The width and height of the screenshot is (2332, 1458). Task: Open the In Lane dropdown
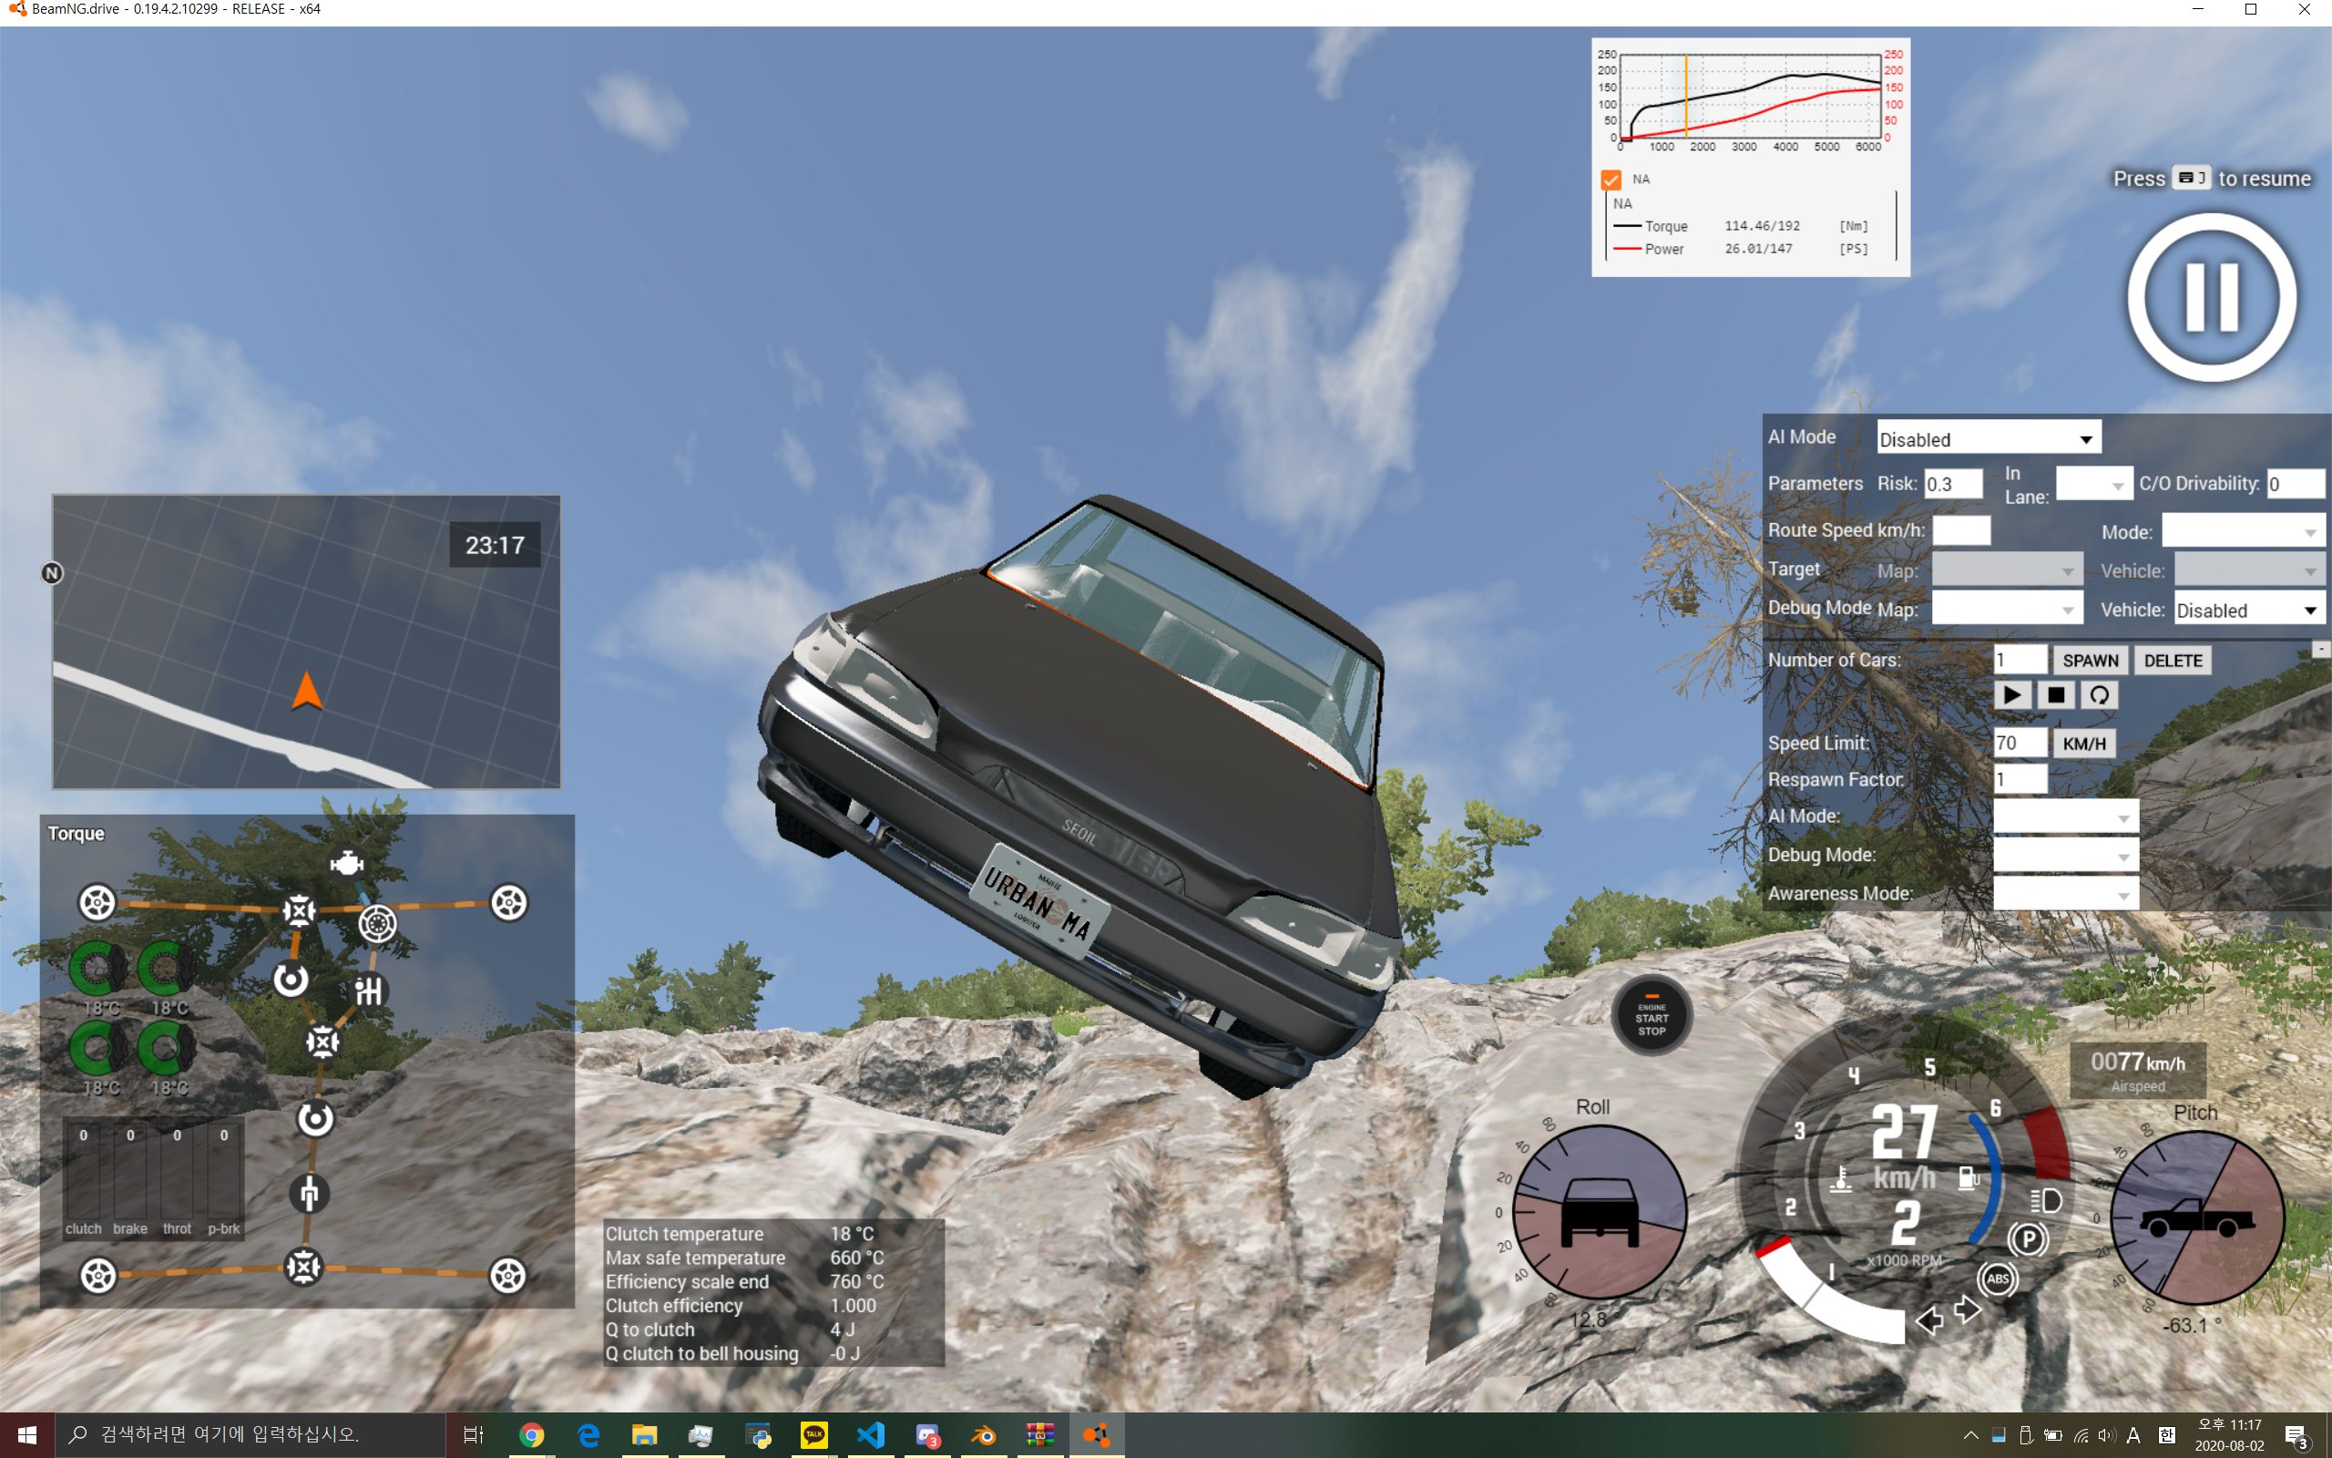(x=2093, y=484)
